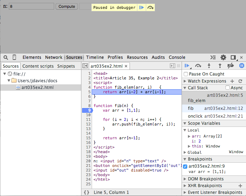Open the Audits panel
Screen dimensions: 246x196
click(158, 57)
